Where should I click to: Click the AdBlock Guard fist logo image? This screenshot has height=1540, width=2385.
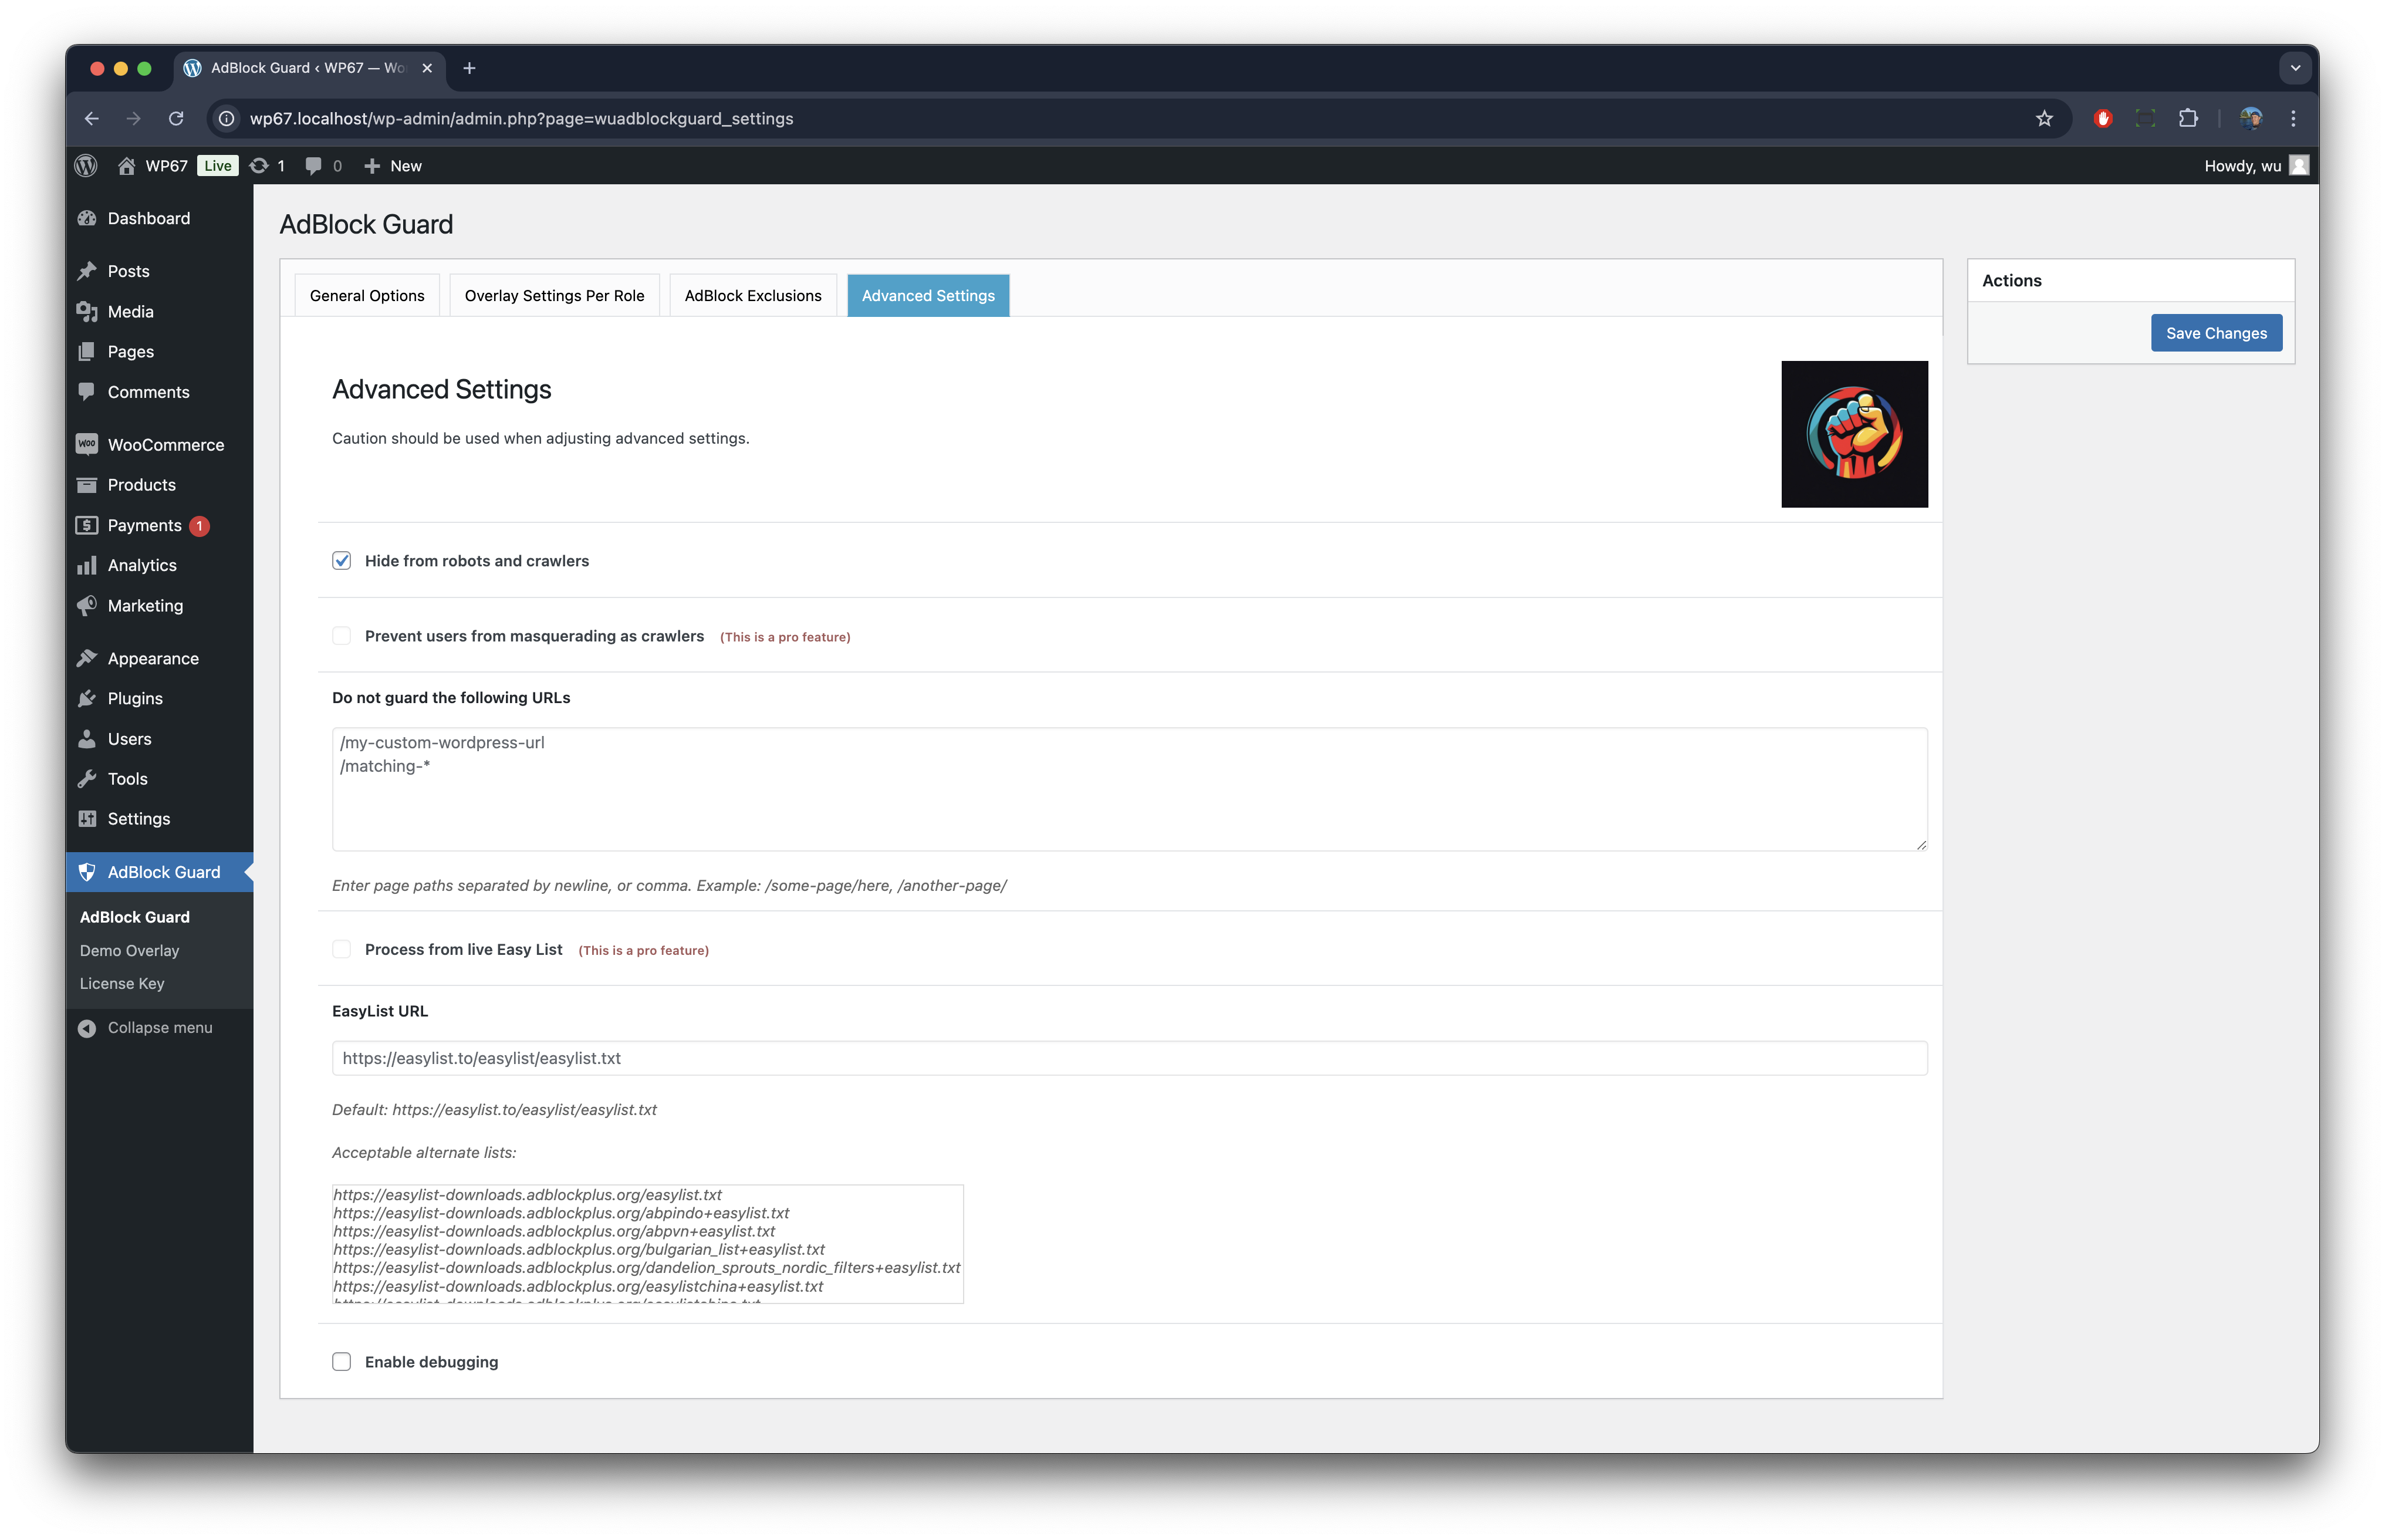(1854, 434)
